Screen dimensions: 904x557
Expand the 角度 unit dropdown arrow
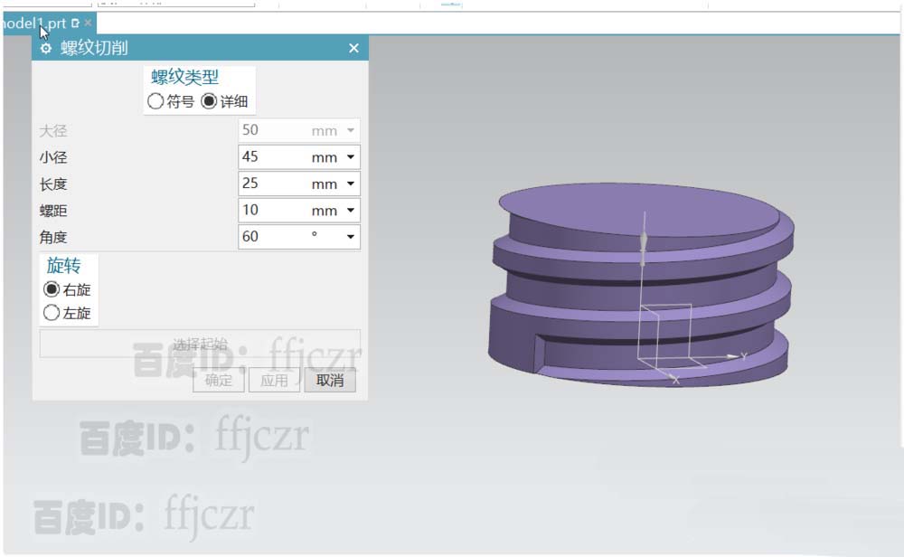[351, 238]
